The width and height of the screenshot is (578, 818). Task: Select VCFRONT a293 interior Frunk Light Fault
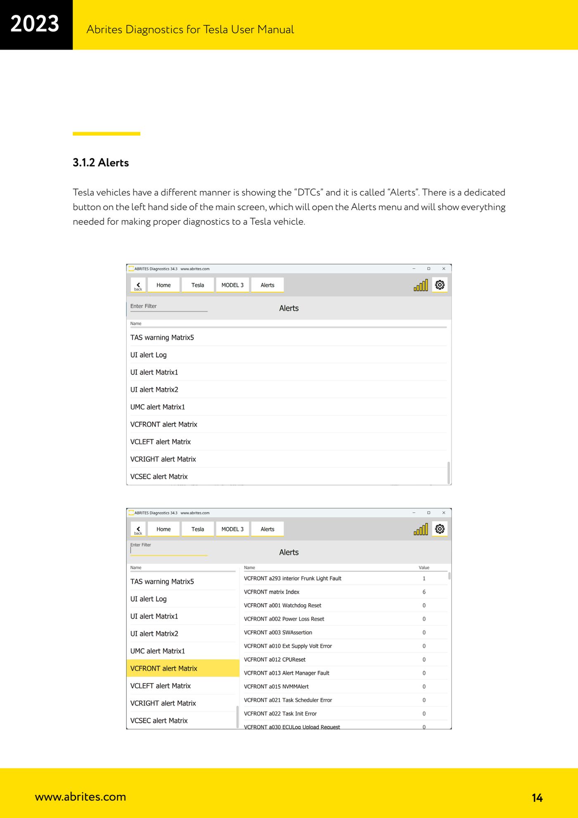point(345,578)
